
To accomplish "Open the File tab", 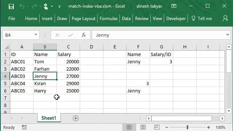I will click(12, 19).
